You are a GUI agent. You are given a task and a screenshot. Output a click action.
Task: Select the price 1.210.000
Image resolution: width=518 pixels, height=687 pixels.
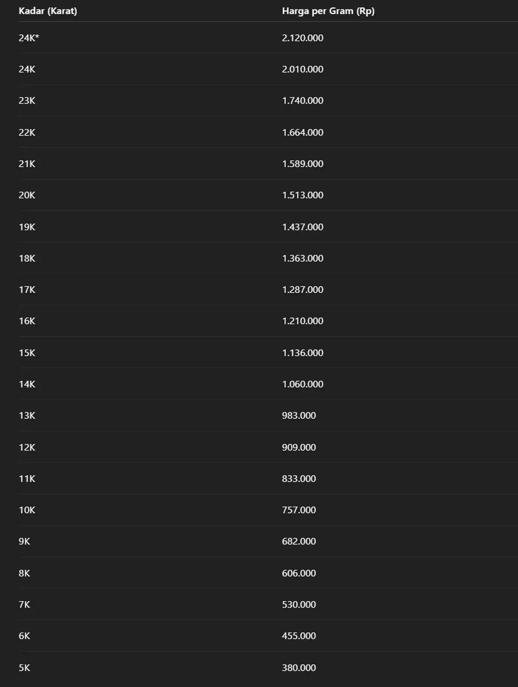303,321
